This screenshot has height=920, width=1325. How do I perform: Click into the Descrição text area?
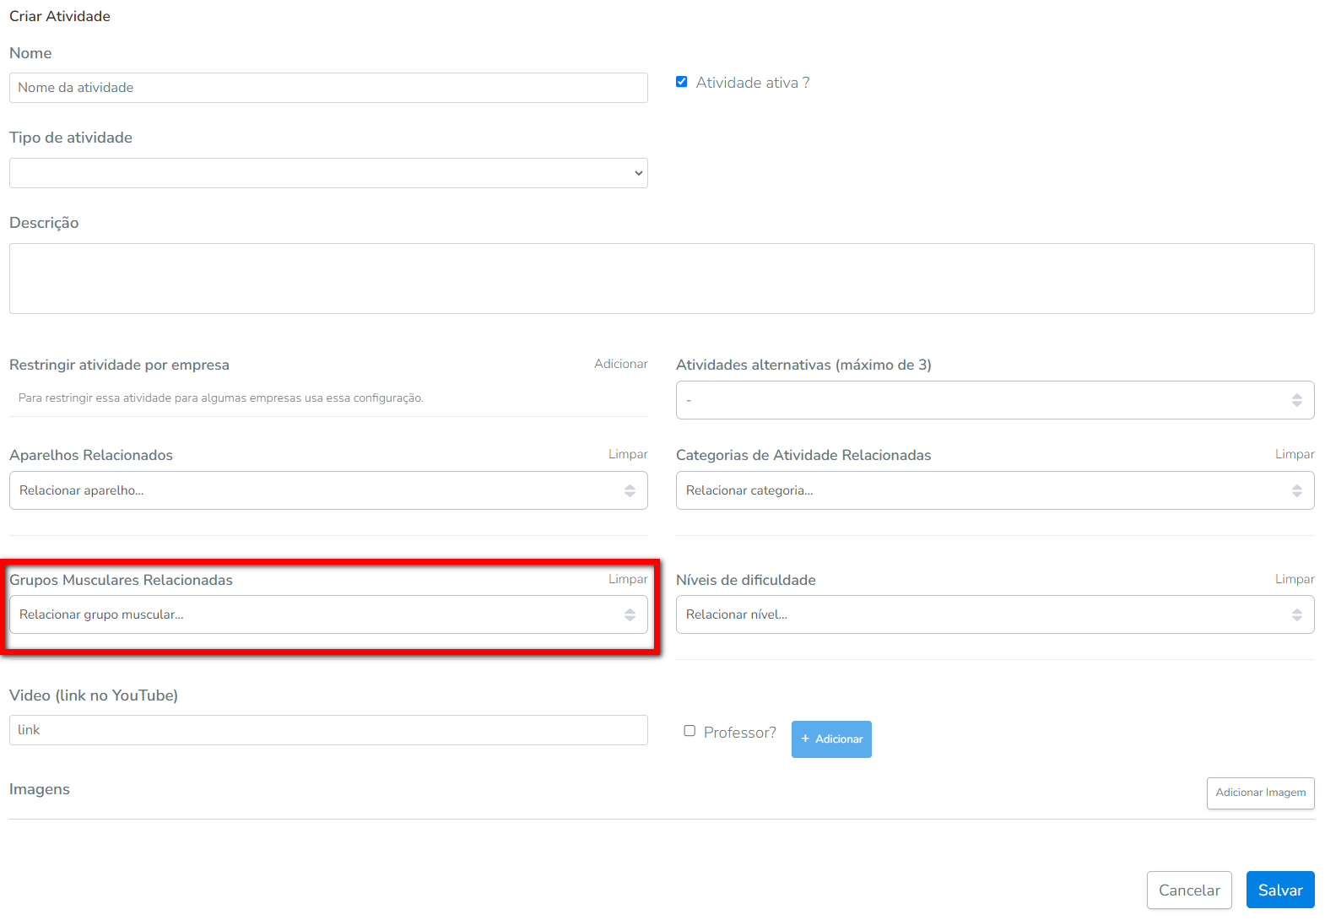click(x=662, y=279)
